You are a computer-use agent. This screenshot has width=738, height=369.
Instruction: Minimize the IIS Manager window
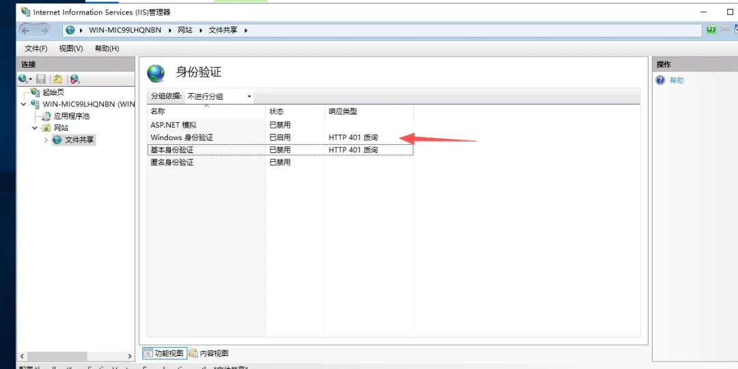click(703, 12)
